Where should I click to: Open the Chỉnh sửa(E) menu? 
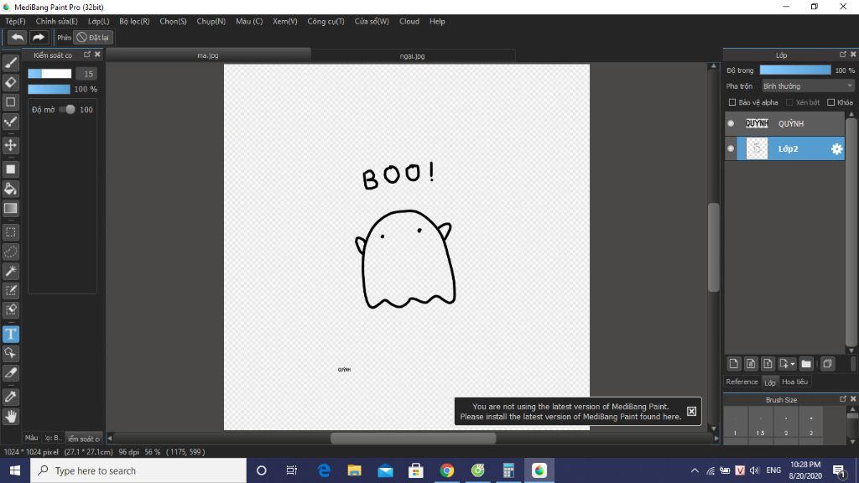click(x=56, y=21)
